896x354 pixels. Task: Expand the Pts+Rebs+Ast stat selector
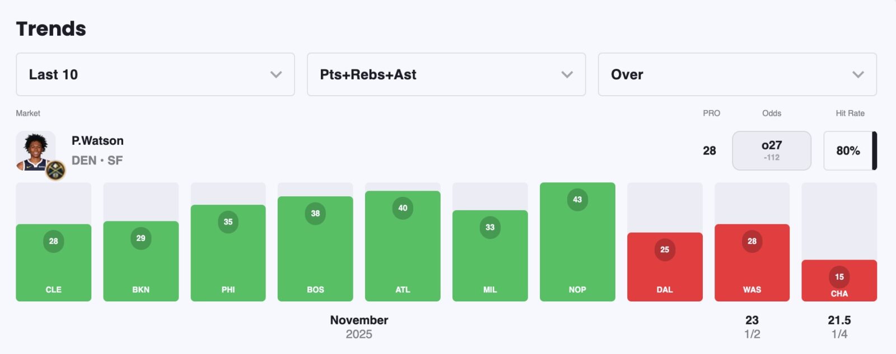(446, 74)
